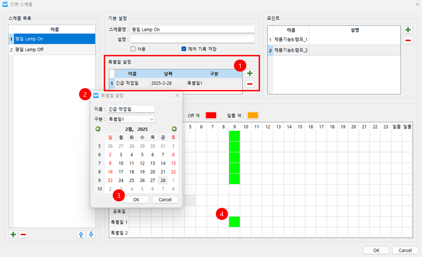Remove point using red minus icon
This screenshot has height=257, width=422.
(x=408, y=40)
